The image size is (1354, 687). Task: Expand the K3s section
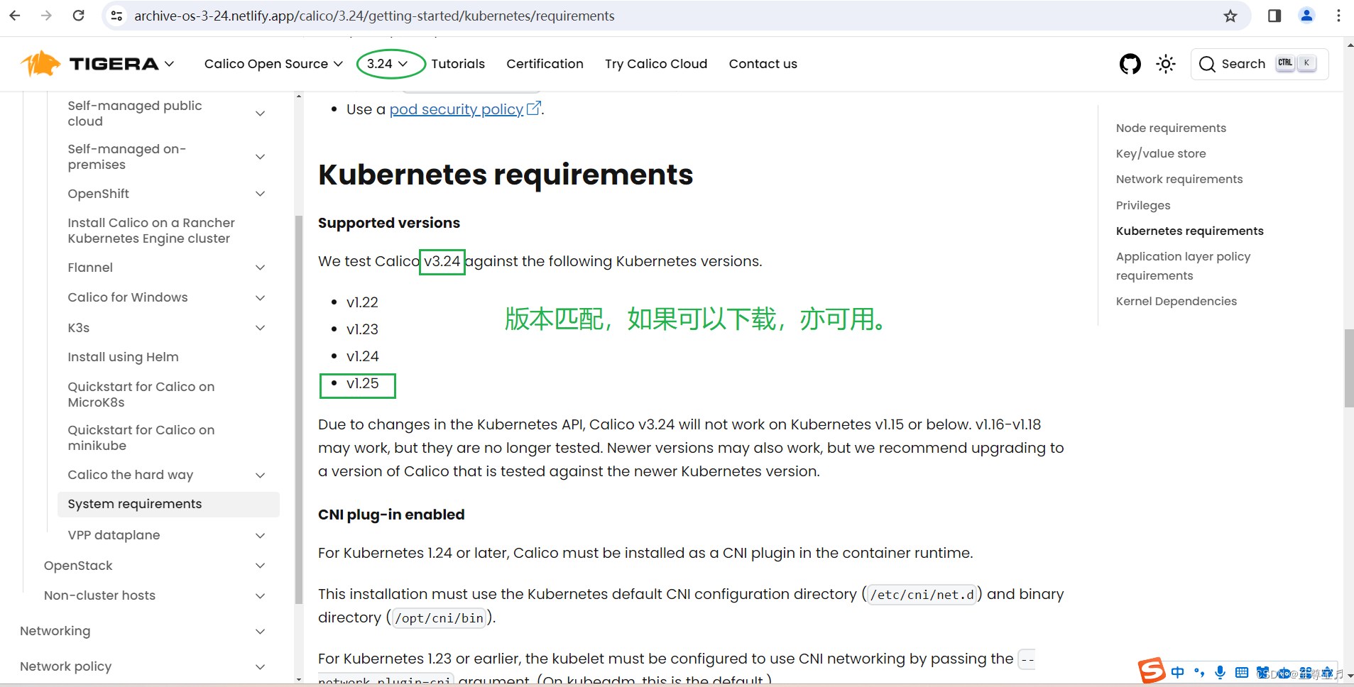click(261, 328)
